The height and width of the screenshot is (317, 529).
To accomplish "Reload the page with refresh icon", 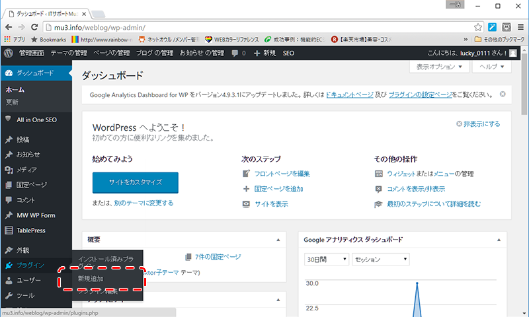I will pos(34,27).
